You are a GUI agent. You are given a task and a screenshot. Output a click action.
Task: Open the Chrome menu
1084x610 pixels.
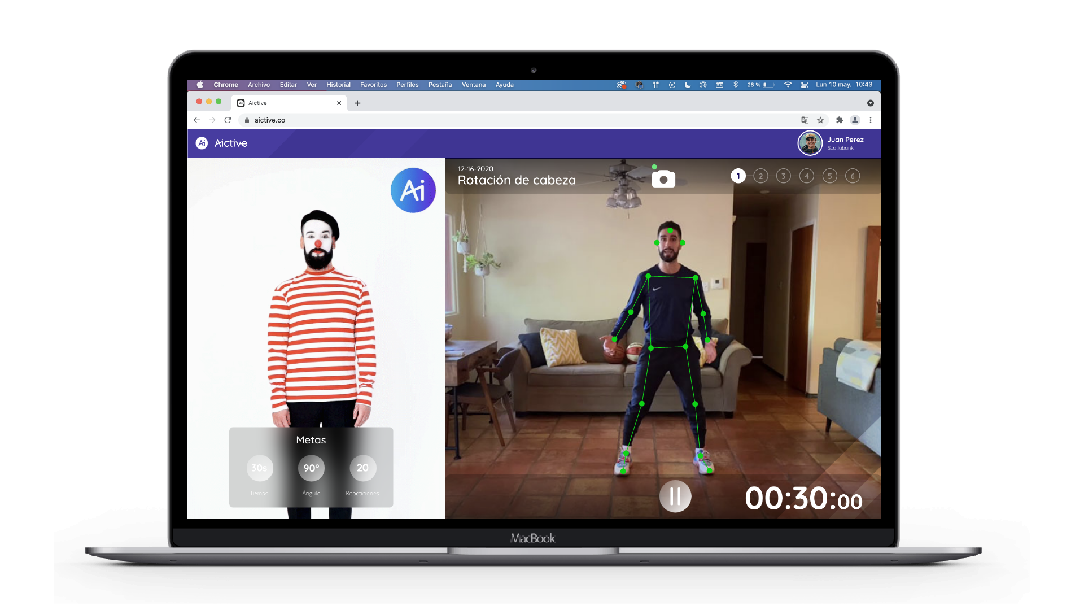226,85
